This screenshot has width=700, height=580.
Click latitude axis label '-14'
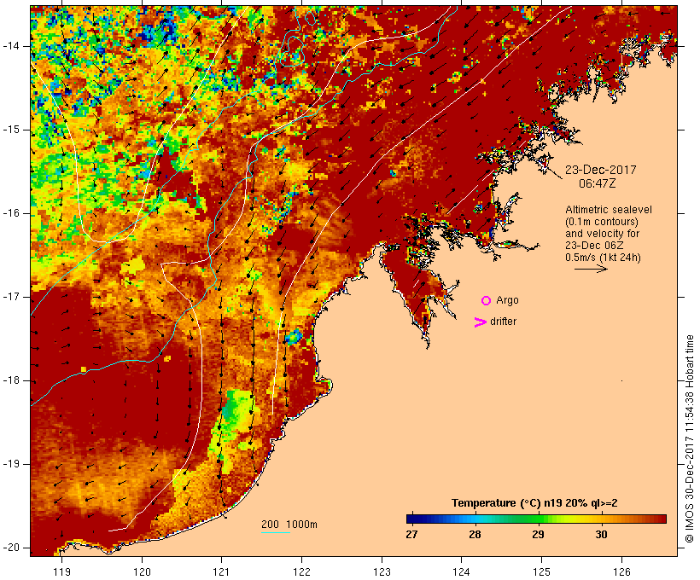[11, 46]
